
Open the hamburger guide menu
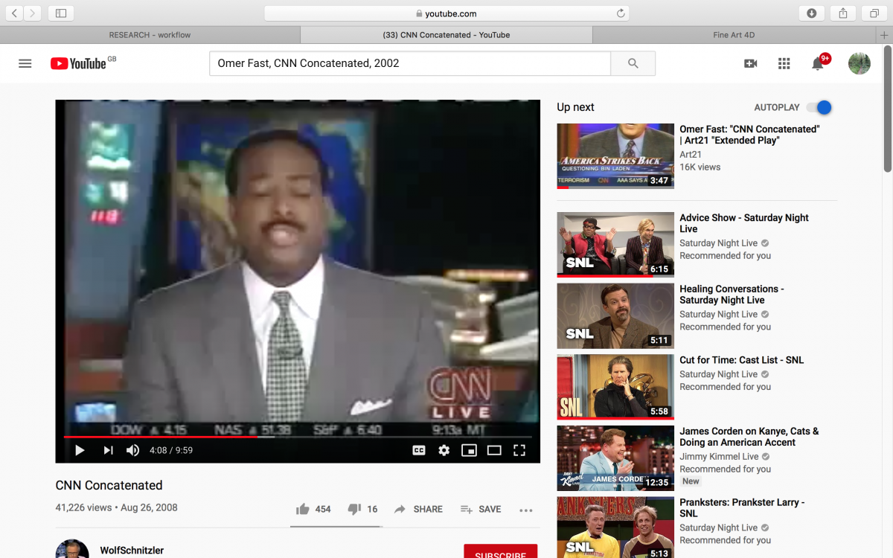click(x=25, y=63)
